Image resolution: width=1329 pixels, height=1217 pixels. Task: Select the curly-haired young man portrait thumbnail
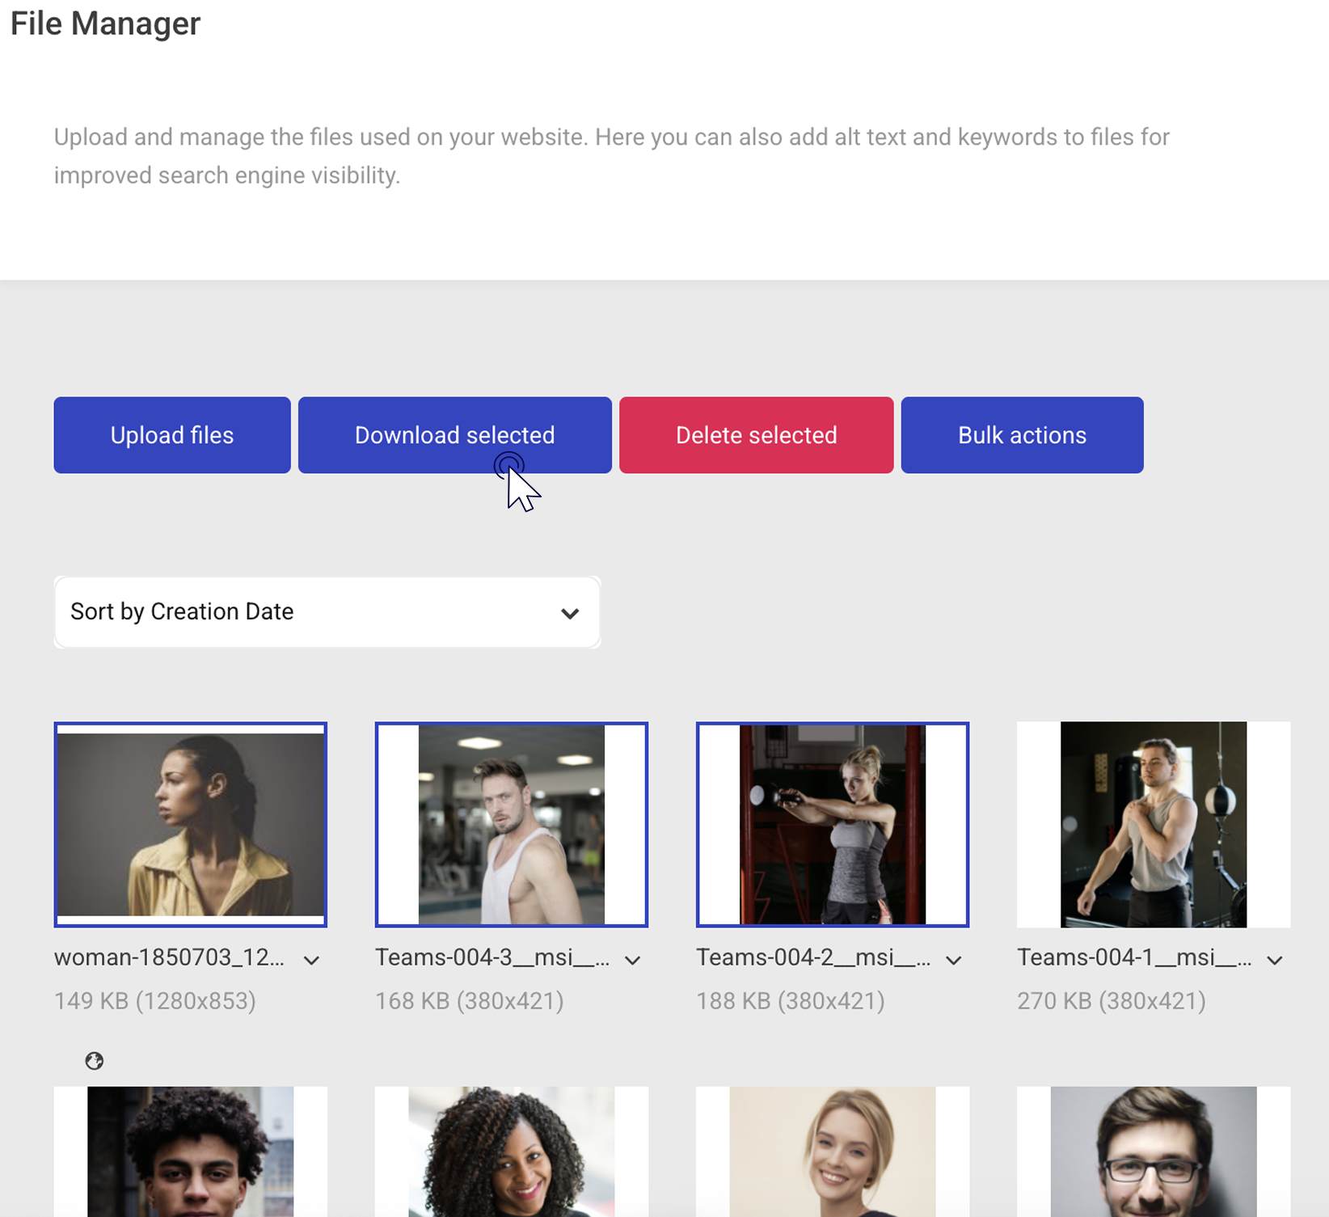point(191,1152)
